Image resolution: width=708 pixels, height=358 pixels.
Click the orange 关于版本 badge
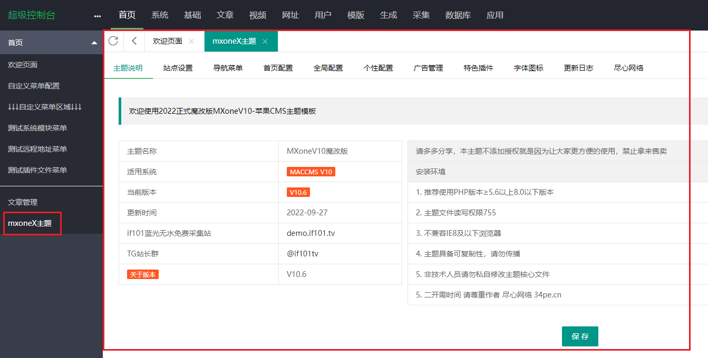(x=143, y=274)
